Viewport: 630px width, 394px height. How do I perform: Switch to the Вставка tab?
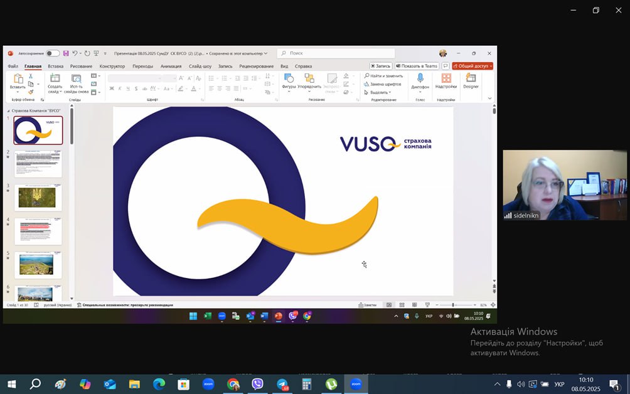[x=55, y=67]
